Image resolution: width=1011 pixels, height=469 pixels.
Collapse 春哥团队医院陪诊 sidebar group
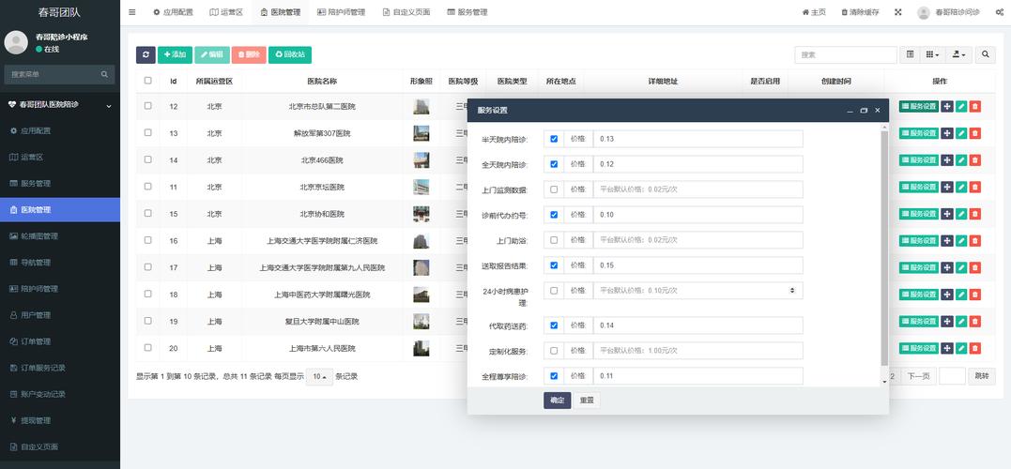tap(60, 104)
